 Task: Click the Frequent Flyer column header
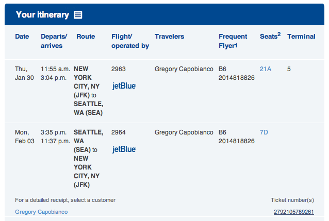tap(233, 41)
